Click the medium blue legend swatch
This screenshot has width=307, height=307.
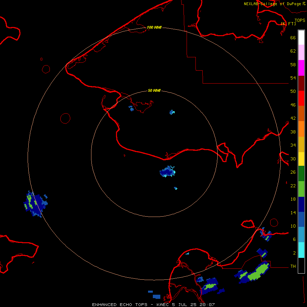tap(301, 219)
